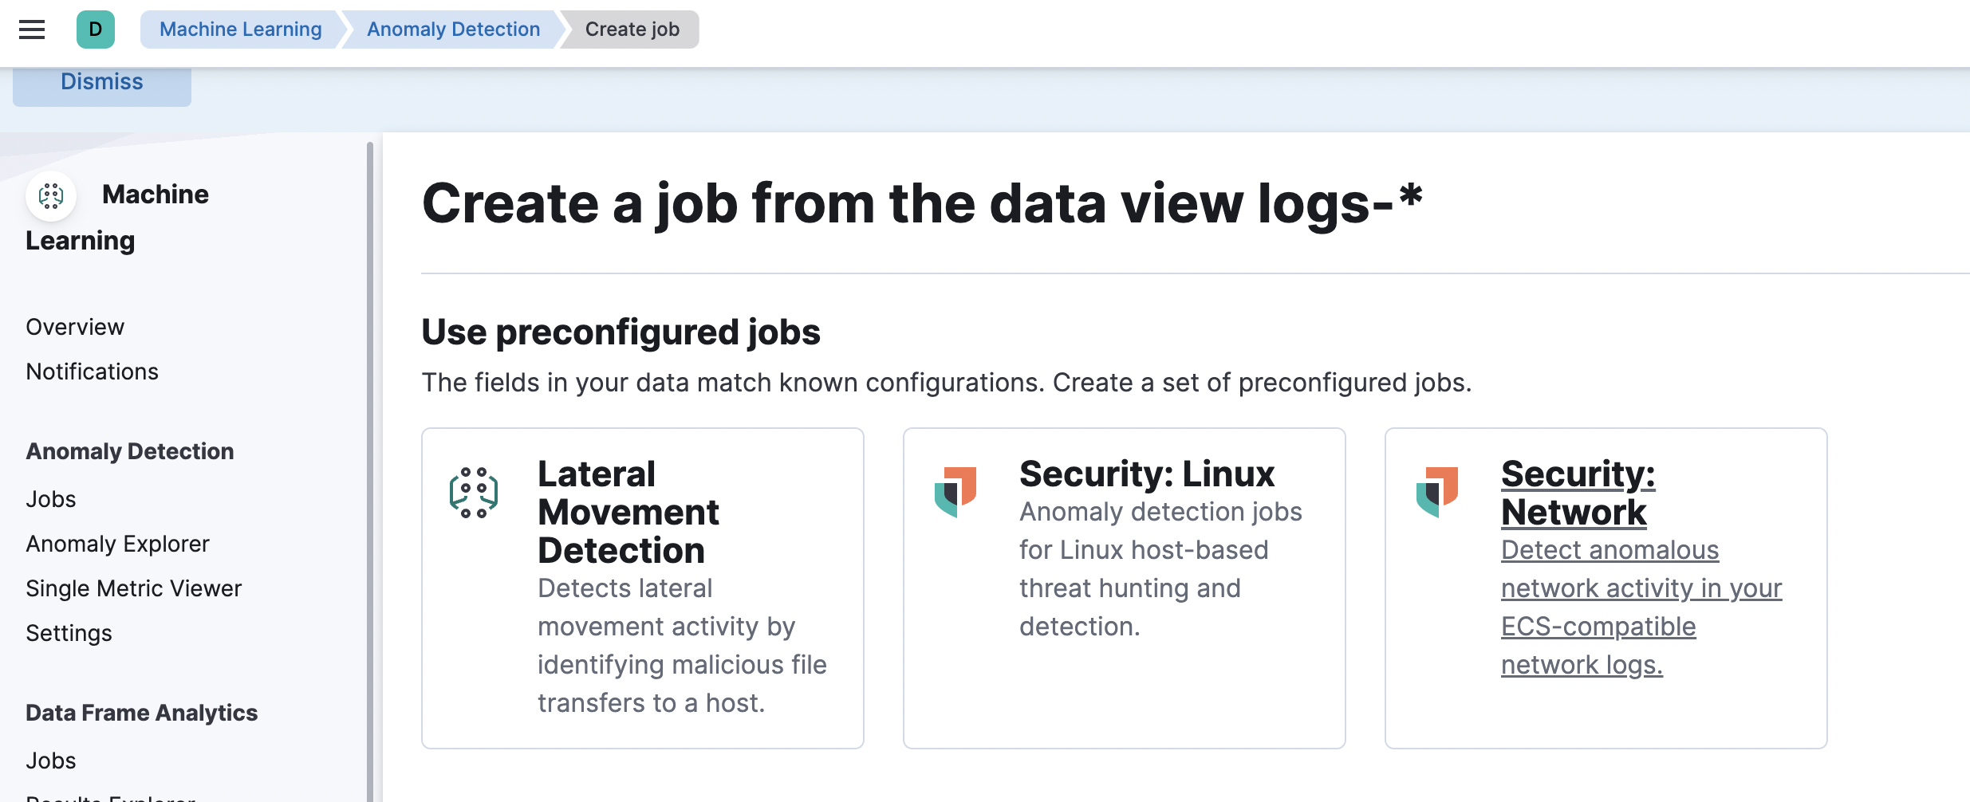Go to Machine Learning breadcrumb
This screenshot has width=1970, height=802.
pyautogui.click(x=240, y=29)
